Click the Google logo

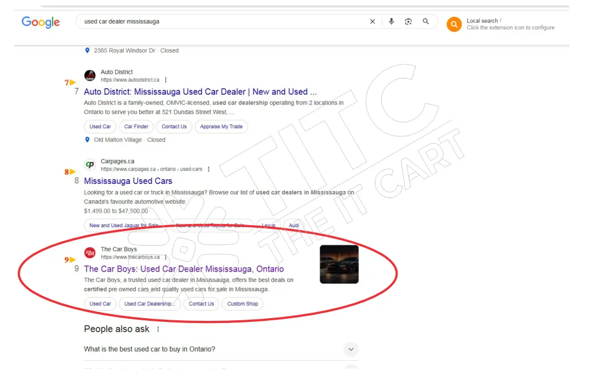click(41, 22)
